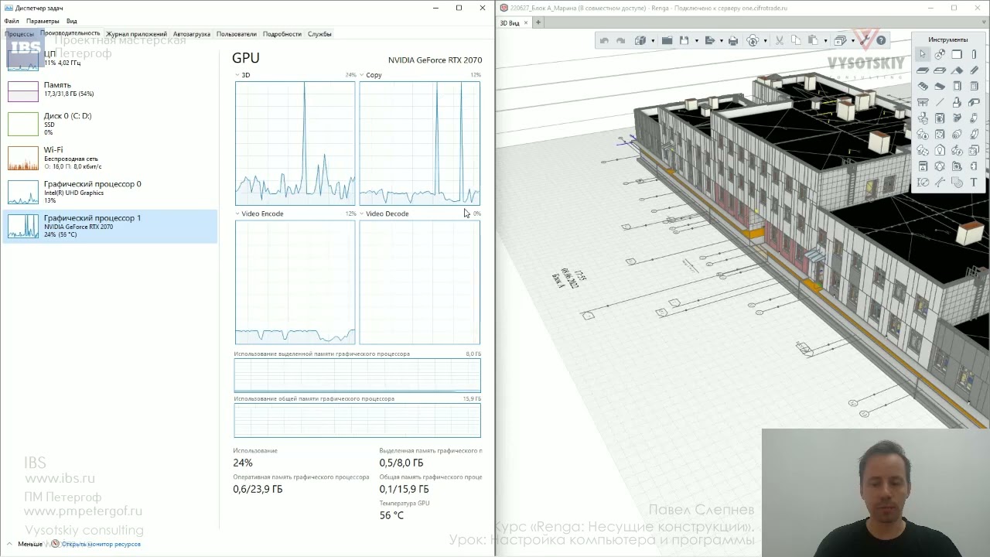Open project folder icon in Renga toolbar

(667, 40)
